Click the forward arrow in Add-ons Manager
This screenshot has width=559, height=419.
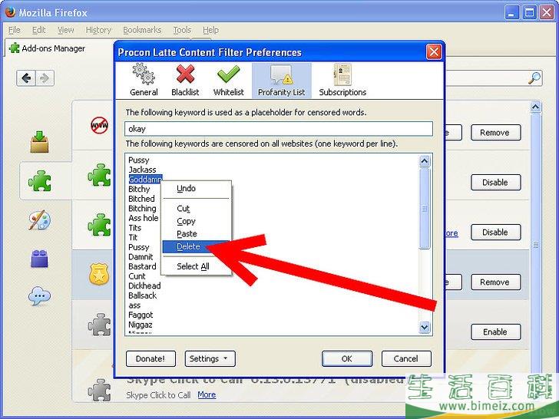coord(45,78)
